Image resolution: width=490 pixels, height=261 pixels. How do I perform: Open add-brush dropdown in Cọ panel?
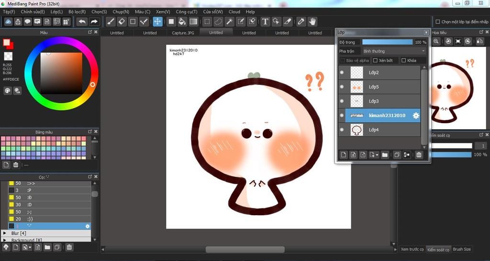pos(30,247)
